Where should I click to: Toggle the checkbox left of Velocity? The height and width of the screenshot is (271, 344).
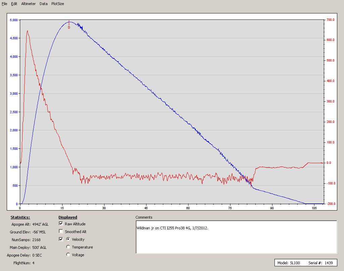(x=61, y=239)
